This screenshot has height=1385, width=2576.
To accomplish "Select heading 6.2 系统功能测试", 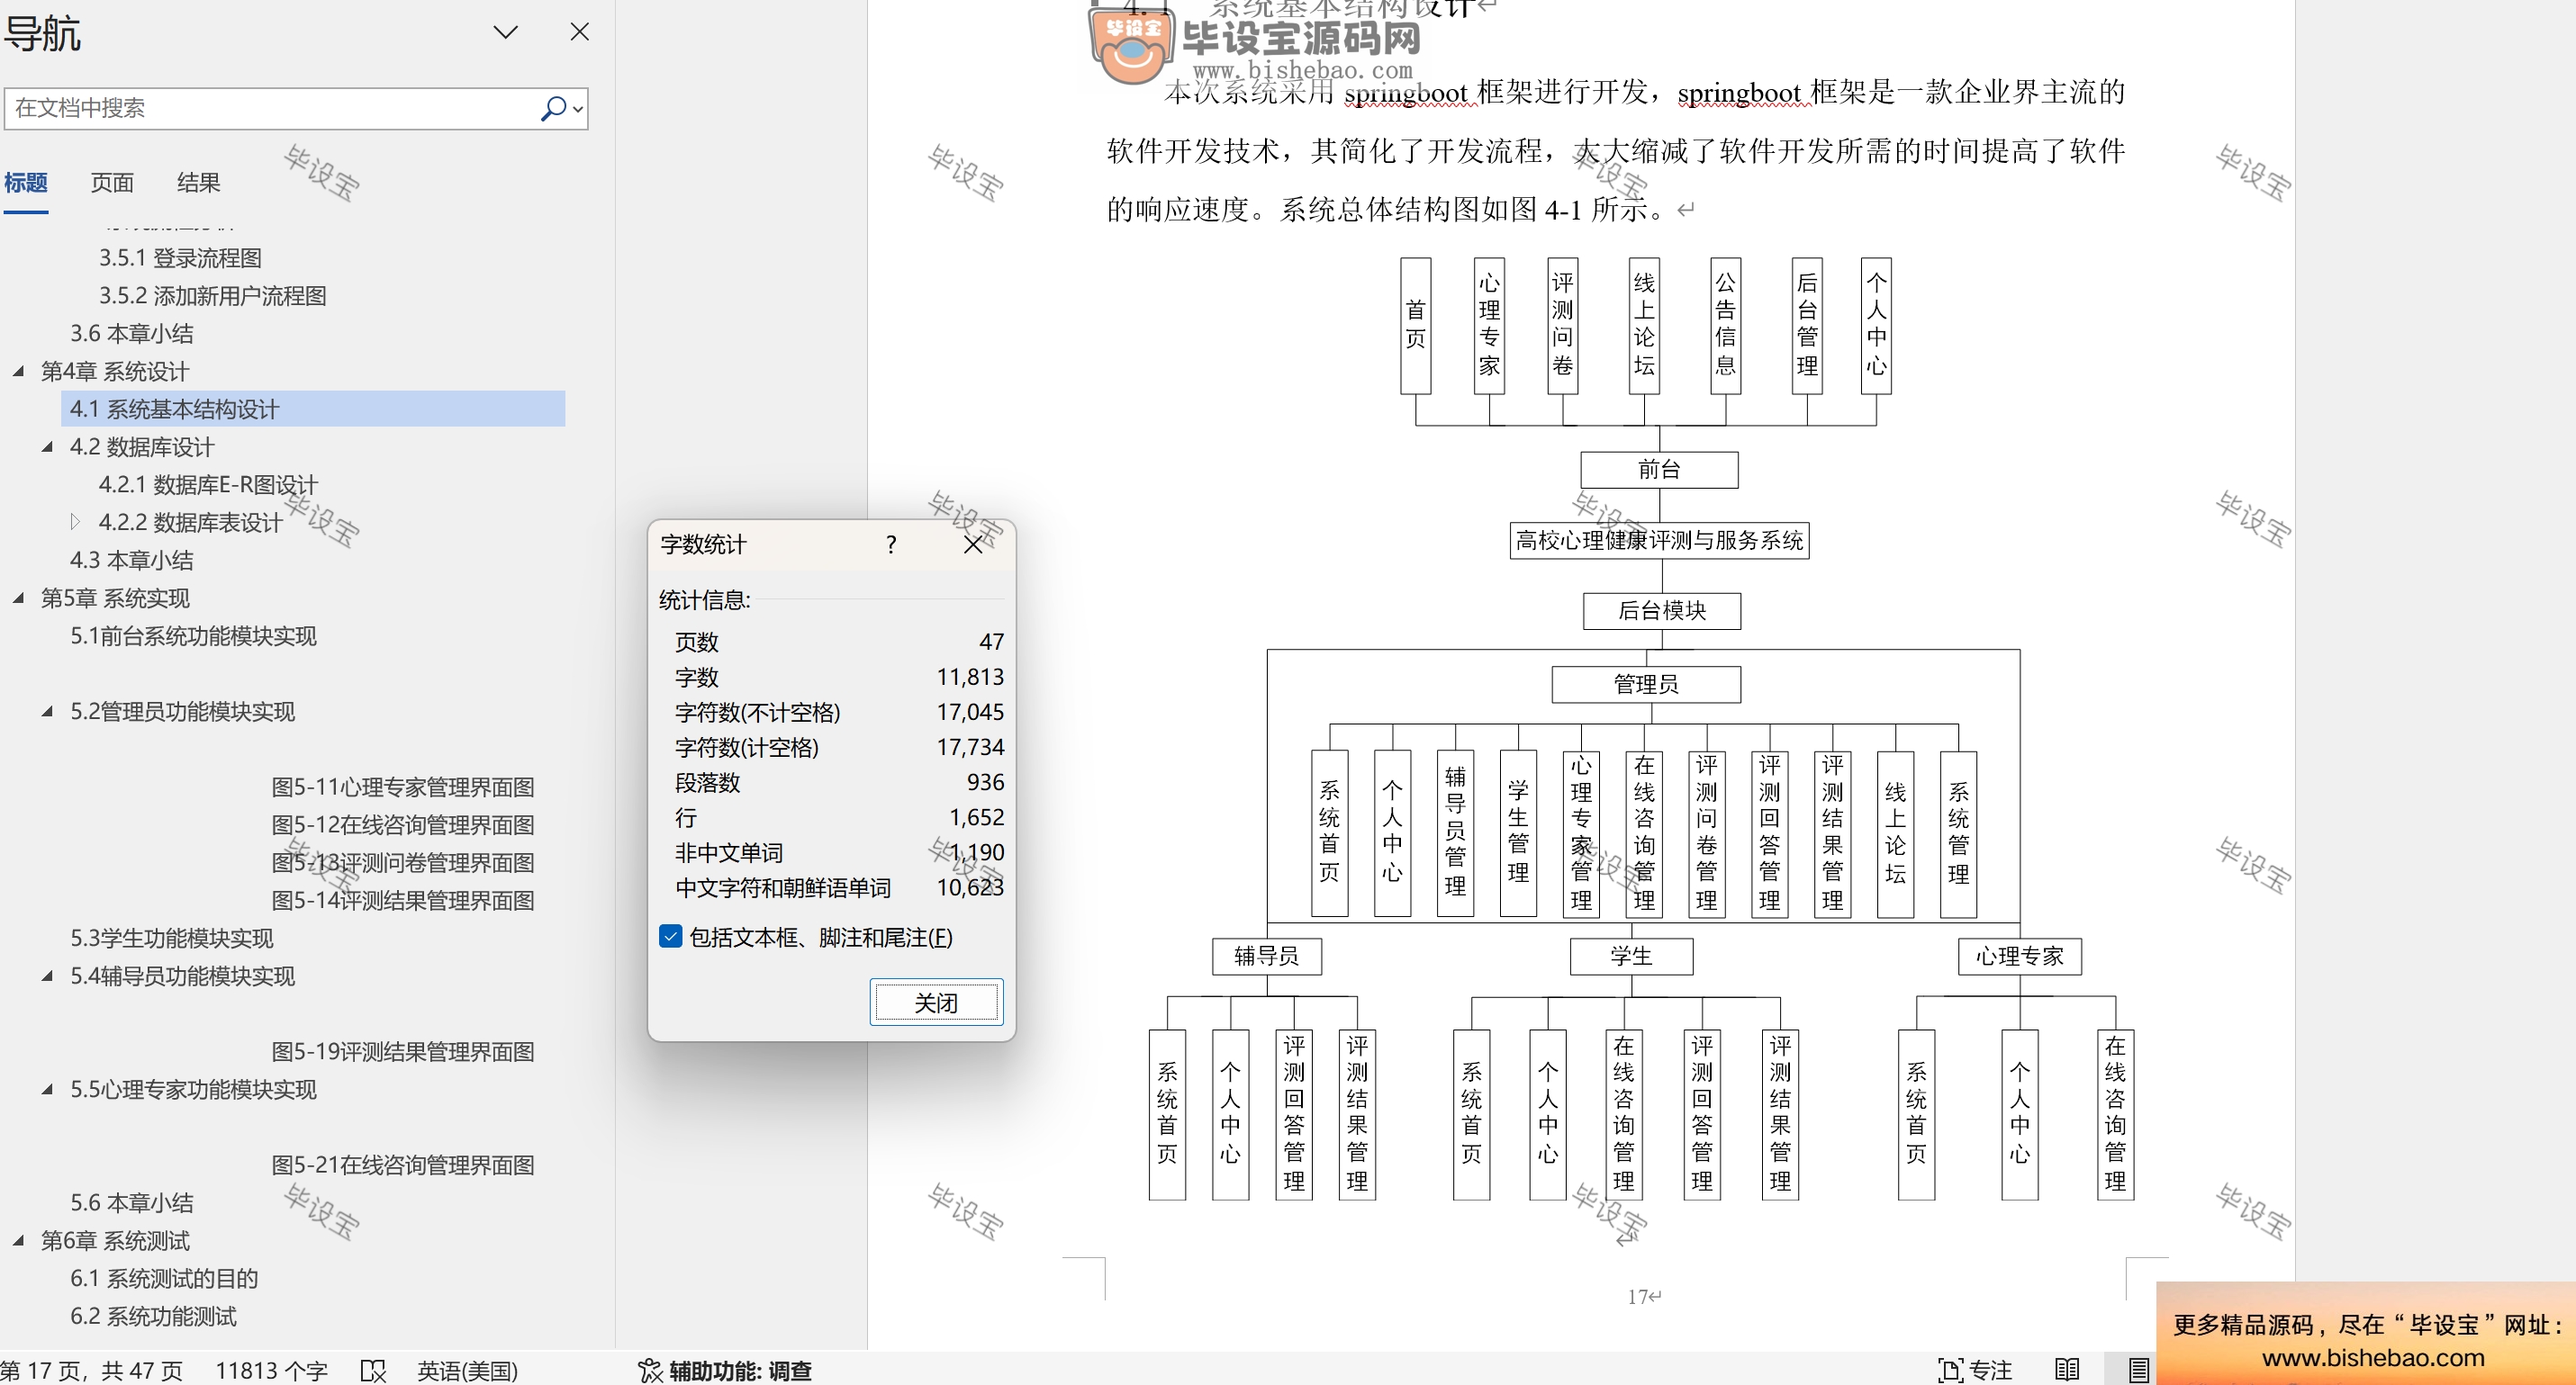I will coord(153,1316).
